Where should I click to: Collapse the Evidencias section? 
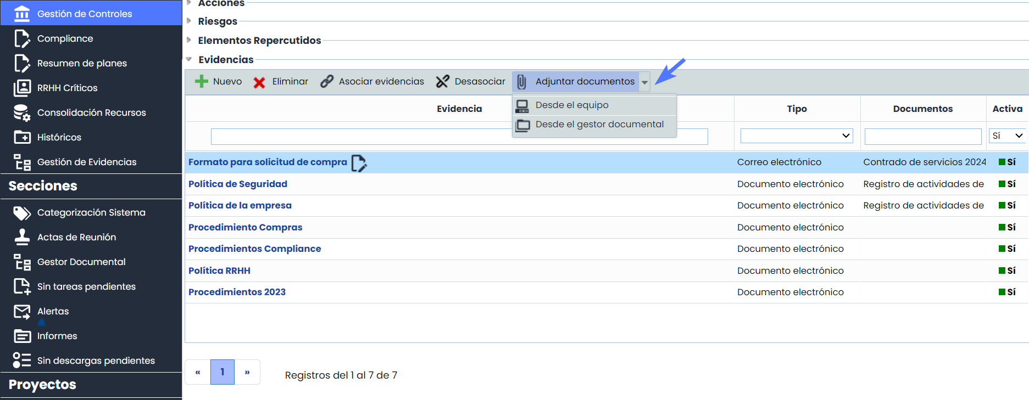(x=189, y=59)
